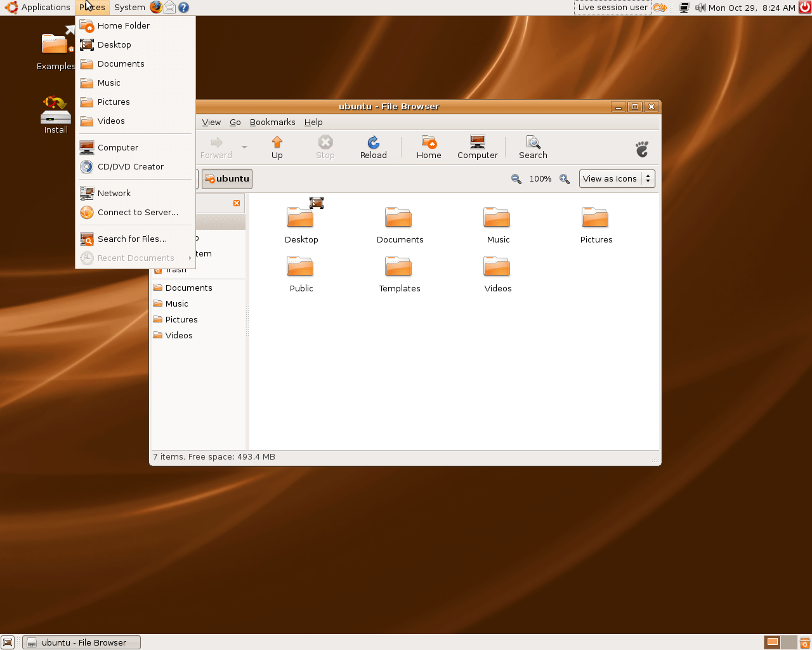812x650 pixels.
Task: Select Desktop in the Places menu
Action: 135,44
